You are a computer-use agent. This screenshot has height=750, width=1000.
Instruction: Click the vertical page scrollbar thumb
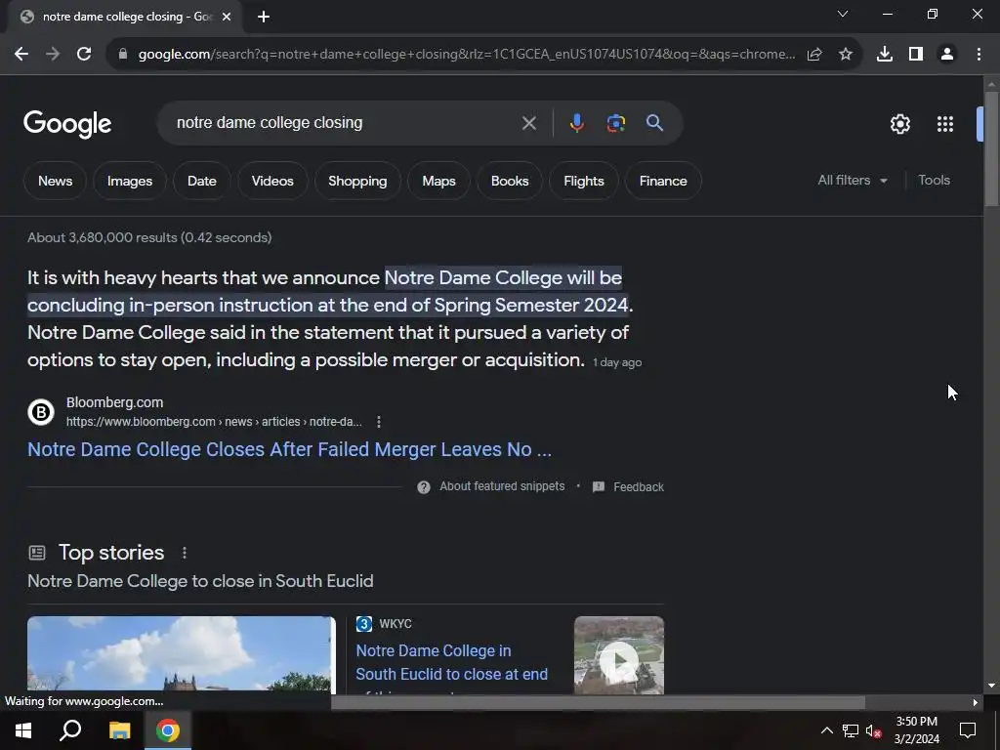point(991,149)
